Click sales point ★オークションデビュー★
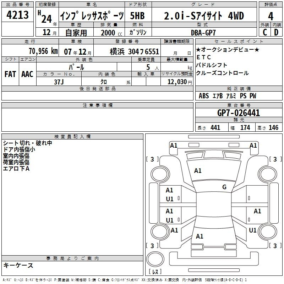The width and height of the screenshot is (284, 284). coord(228,49)
